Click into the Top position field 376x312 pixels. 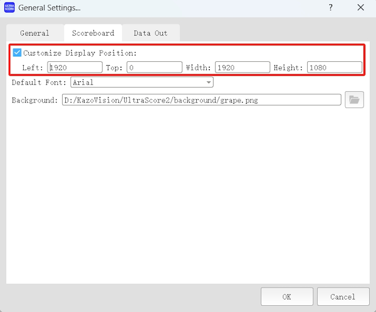(154, 67)
